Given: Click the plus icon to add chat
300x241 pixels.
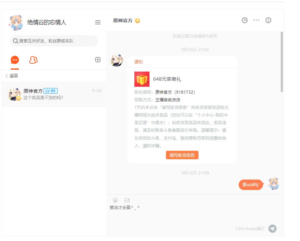Looking at the screenshot, I should 98,60.
